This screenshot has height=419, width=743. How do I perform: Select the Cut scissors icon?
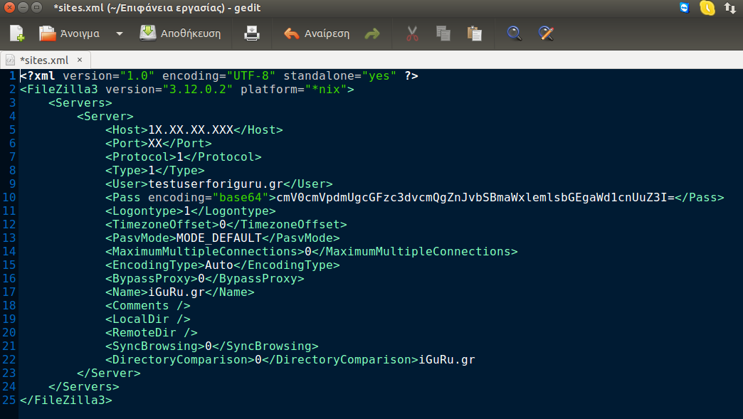(x=412, y=33)
